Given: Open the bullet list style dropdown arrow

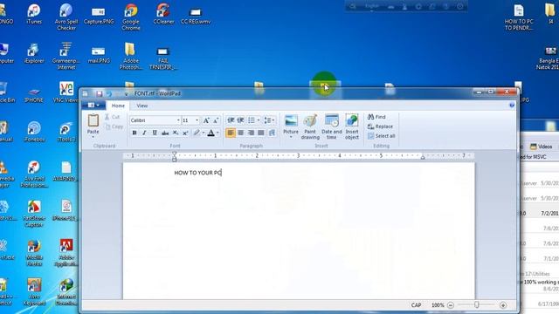Looking at the screenshot, I should 259,120.
